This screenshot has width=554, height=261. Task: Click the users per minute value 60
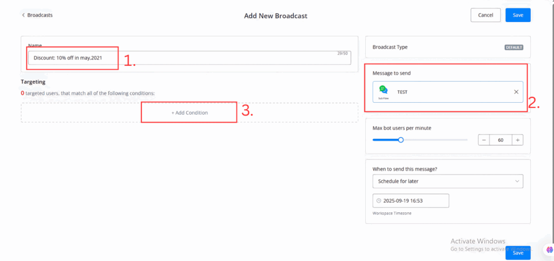(x=500, y=140)
